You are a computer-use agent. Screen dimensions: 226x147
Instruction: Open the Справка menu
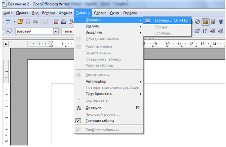click(x=130, y=13)
